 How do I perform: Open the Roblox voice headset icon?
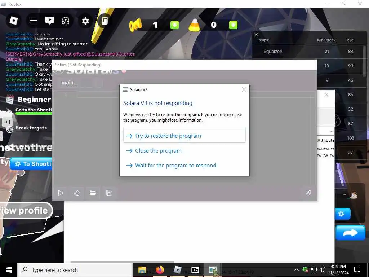[66, 21]
